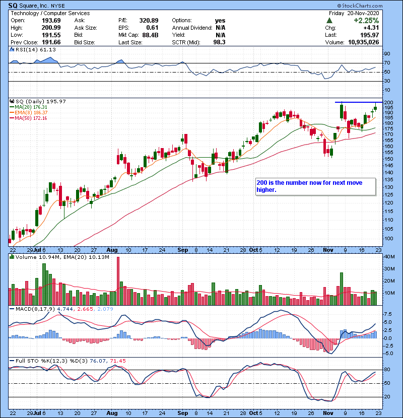The height and width of the screenshot is (418, 403).
Task: Click the P/E value 320.89
Action: [x=149, y=21]
